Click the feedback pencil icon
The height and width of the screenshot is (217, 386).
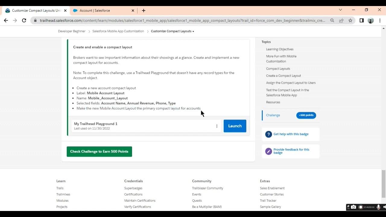tap(268, 151)
